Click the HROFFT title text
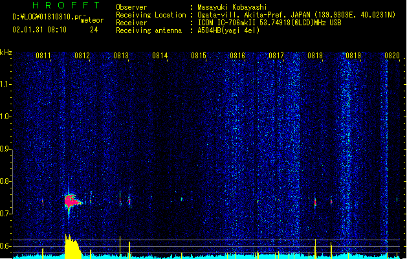This screenshot has width=407, height=259. (x=67, y=5)
